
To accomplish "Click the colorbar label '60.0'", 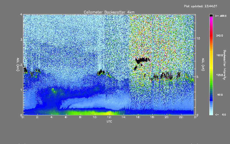I will pos(220,95).
